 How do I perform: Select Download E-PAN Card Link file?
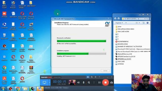coord(133,49)
